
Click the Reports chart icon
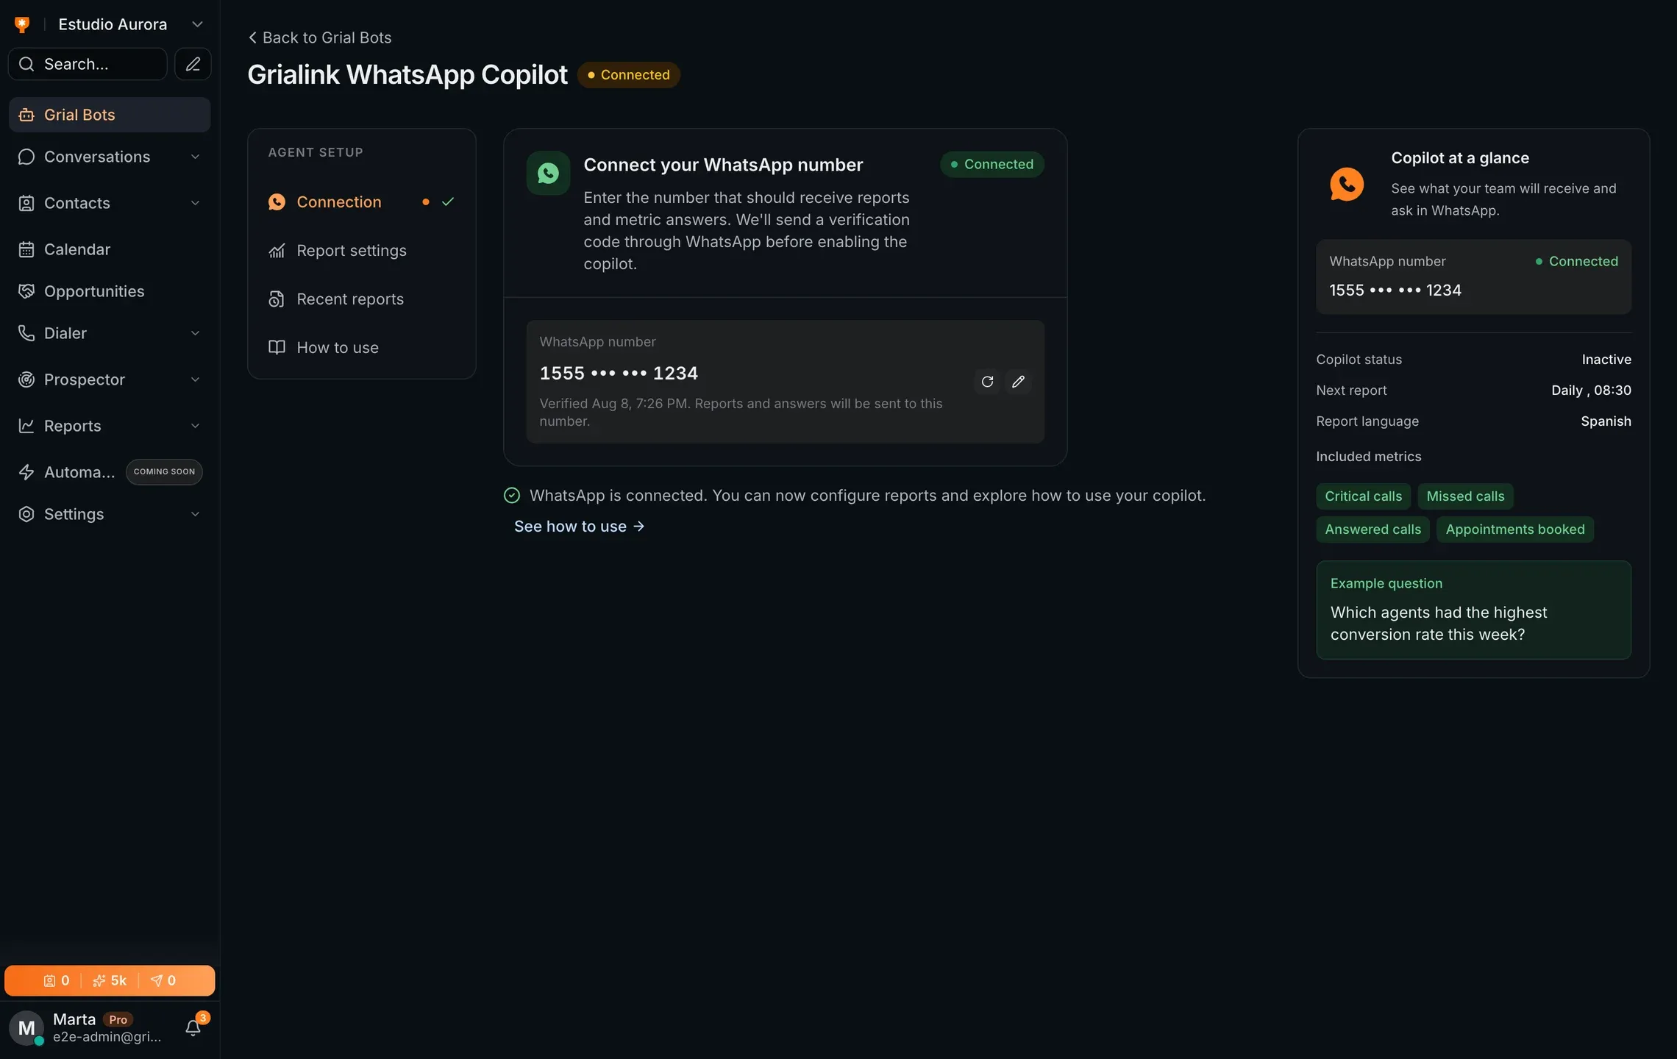[x=26, y=426]
